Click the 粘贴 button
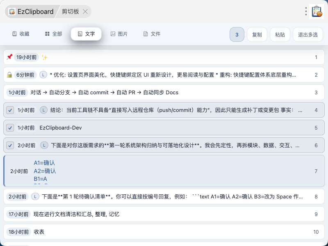328x246 pixels. tap(280, 34)
